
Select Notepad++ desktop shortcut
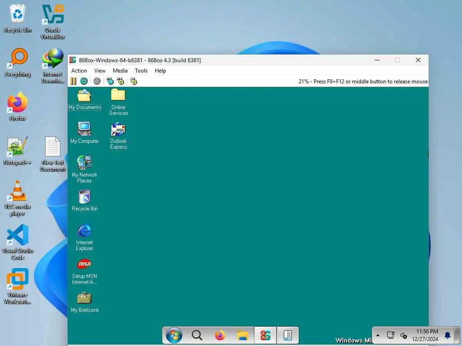pos(18,151)
